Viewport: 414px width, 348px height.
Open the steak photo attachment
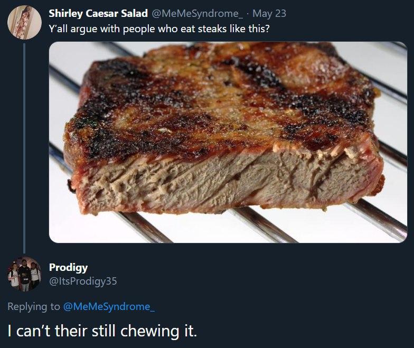click(x=228, y=142)
